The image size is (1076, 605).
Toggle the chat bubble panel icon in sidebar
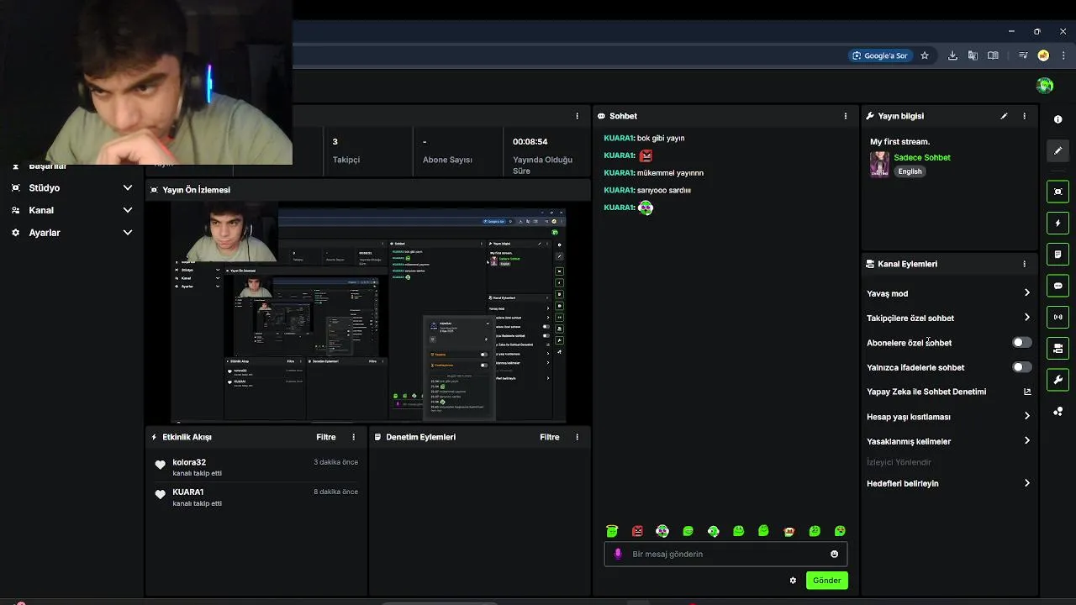[x=1058, y=286]
